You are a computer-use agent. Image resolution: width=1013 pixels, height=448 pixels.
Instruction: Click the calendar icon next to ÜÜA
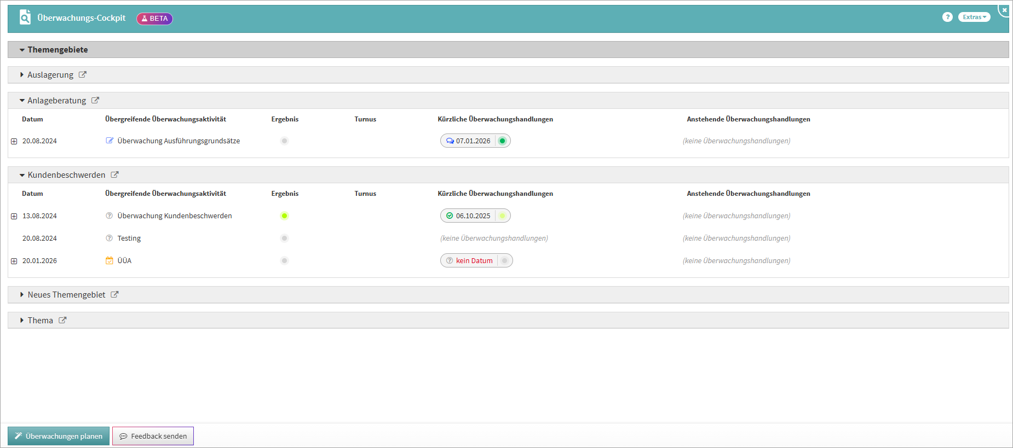110,261
